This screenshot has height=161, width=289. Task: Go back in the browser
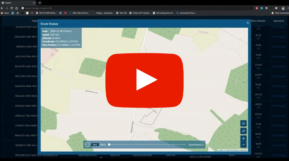click(2, 8)
